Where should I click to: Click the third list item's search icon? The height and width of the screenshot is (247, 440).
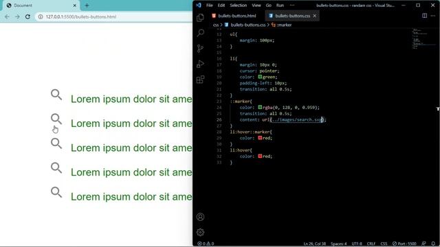click(x=56, y=143)
